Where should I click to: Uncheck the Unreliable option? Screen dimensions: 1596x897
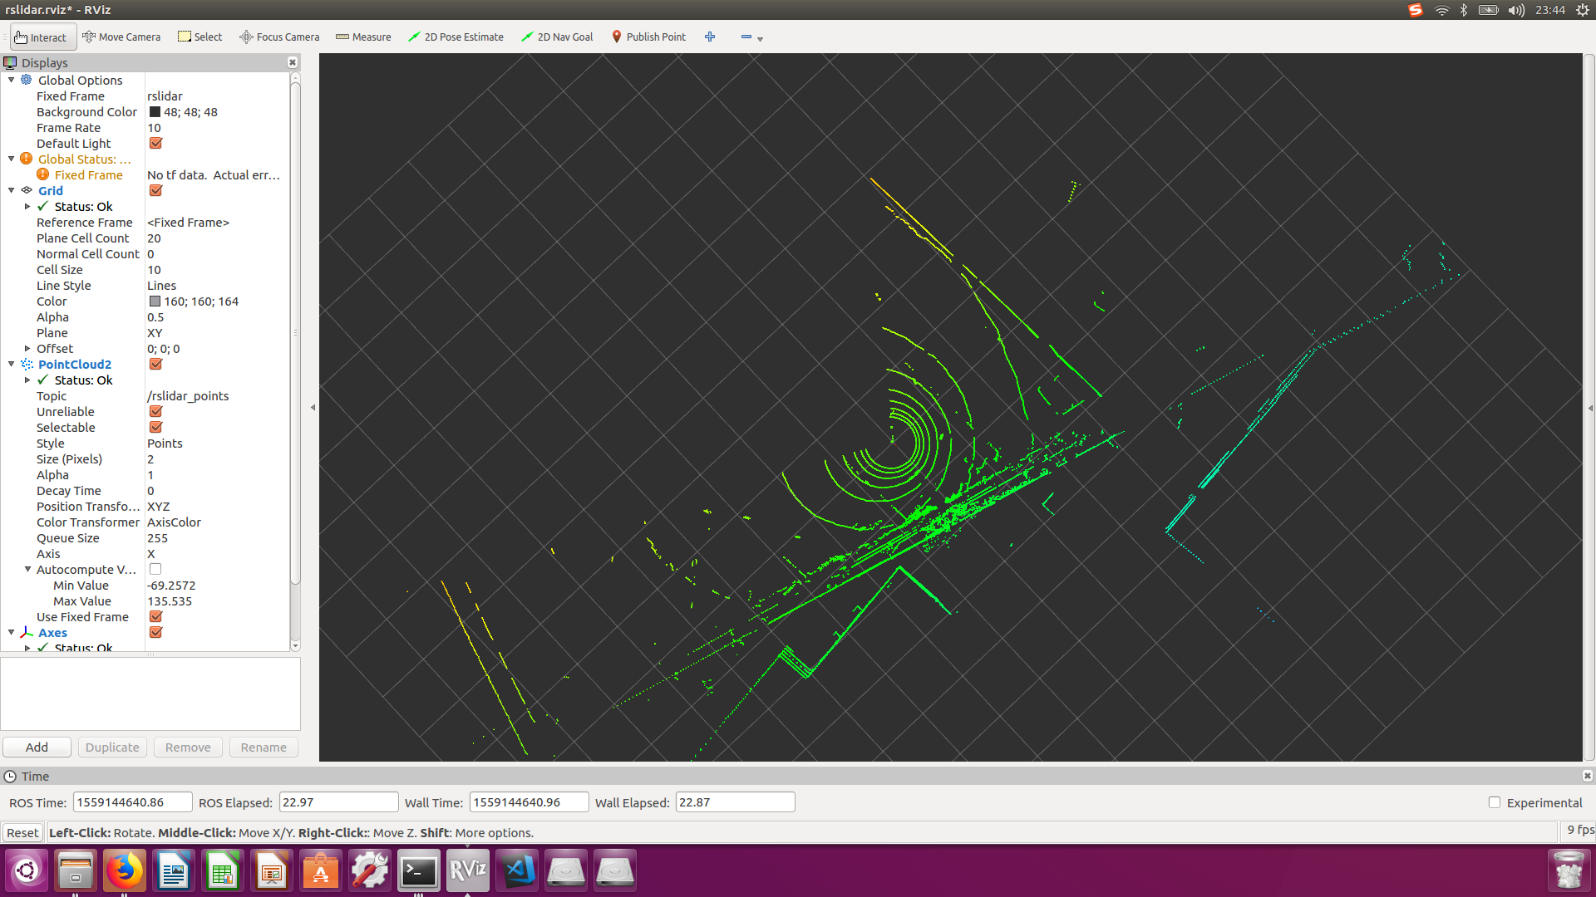pyautogui.click(x=155, y=412)
